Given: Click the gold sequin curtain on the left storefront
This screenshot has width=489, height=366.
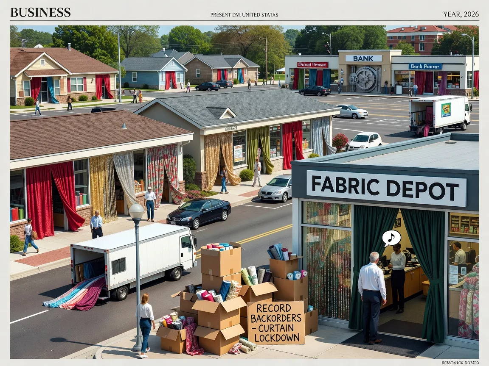Looking at the screenshot, I should click(x=103, y=188).
